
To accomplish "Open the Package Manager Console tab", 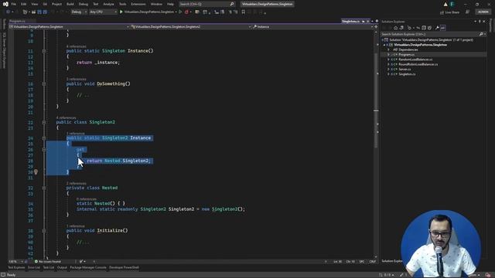I will [x=88, y=268].
